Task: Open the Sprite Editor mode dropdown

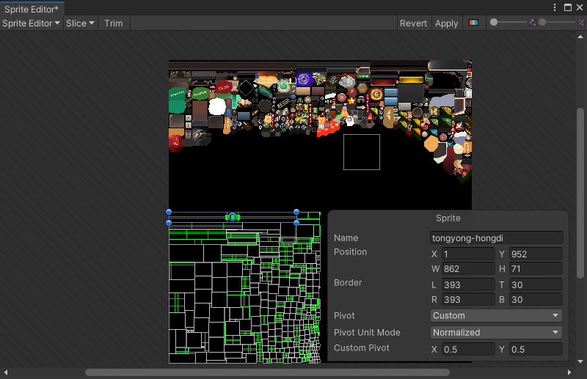Action: 31,23
